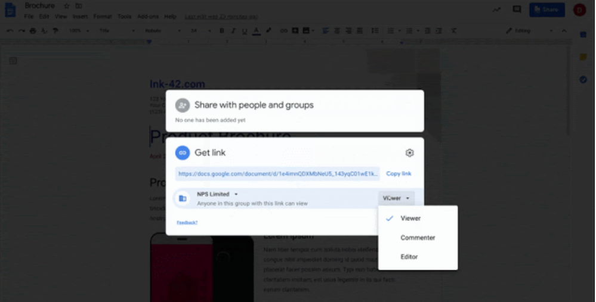Click the spell check icon
Image resolution: width=596 pixels, height=302 pixels.
coord(44,31)
